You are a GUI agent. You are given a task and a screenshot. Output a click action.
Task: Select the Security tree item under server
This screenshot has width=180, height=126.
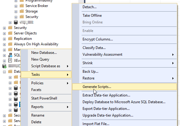point(20,28)
